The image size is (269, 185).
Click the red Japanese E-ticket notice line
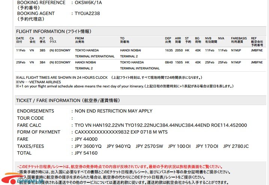[120, 167]
